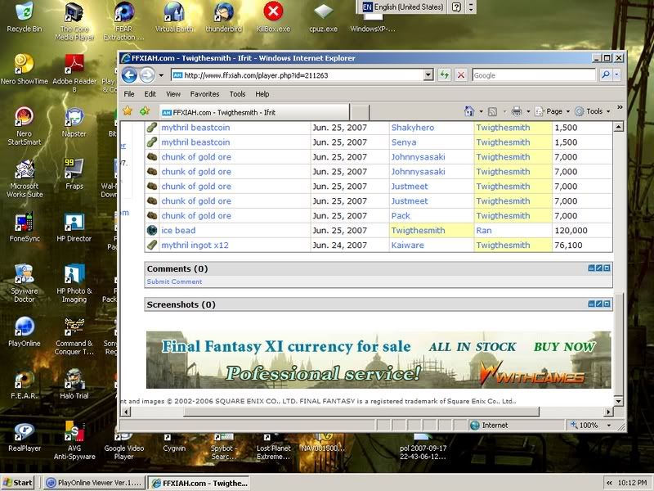Screen dimensions: 654x491
Task: Open KillBox.exe desktop icon
Action: 273,17
